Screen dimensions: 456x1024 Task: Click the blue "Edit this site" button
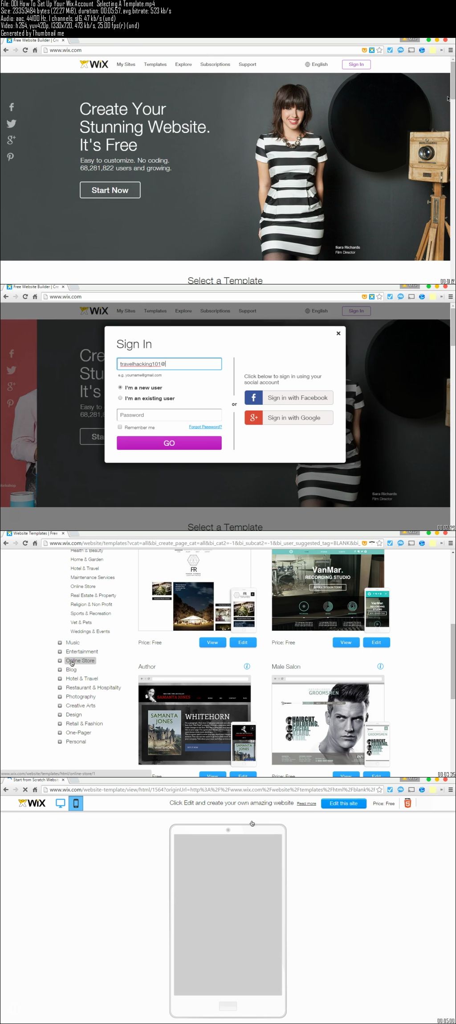point(343,803)
